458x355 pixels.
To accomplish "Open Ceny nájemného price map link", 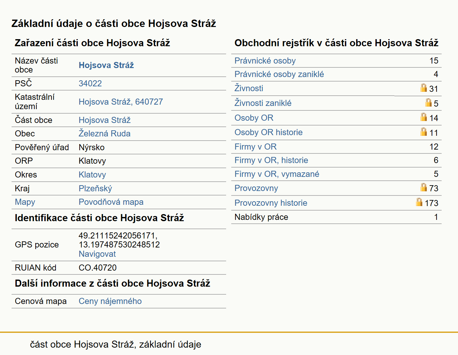I will (110, 301).
